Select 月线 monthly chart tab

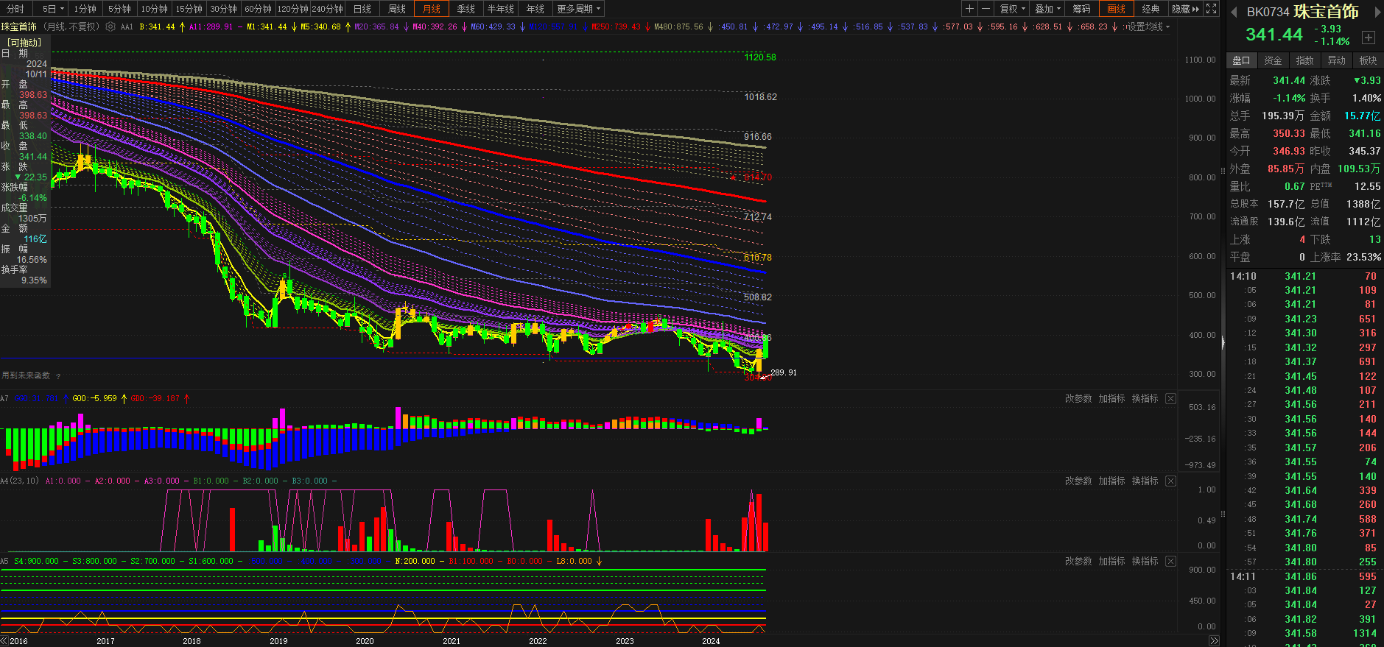[x=432, y=9]
